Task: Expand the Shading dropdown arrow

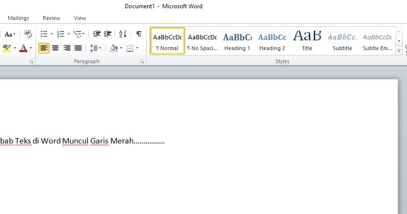Action: [x=121, y=48]
